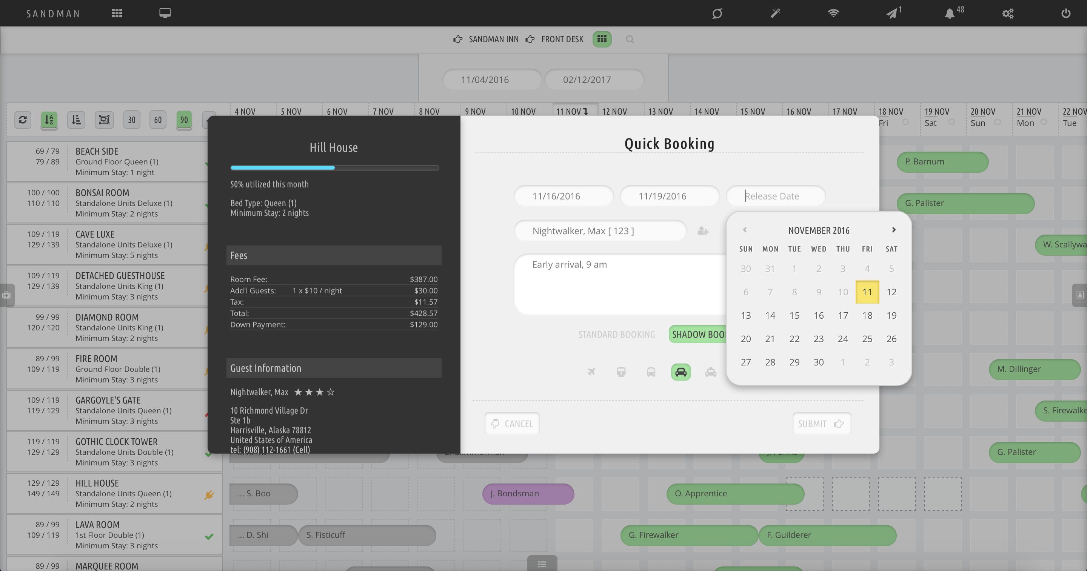
Task: Open the O. Apprentice reservation bar
Action: pyautogui.click(x=735, y=493)
